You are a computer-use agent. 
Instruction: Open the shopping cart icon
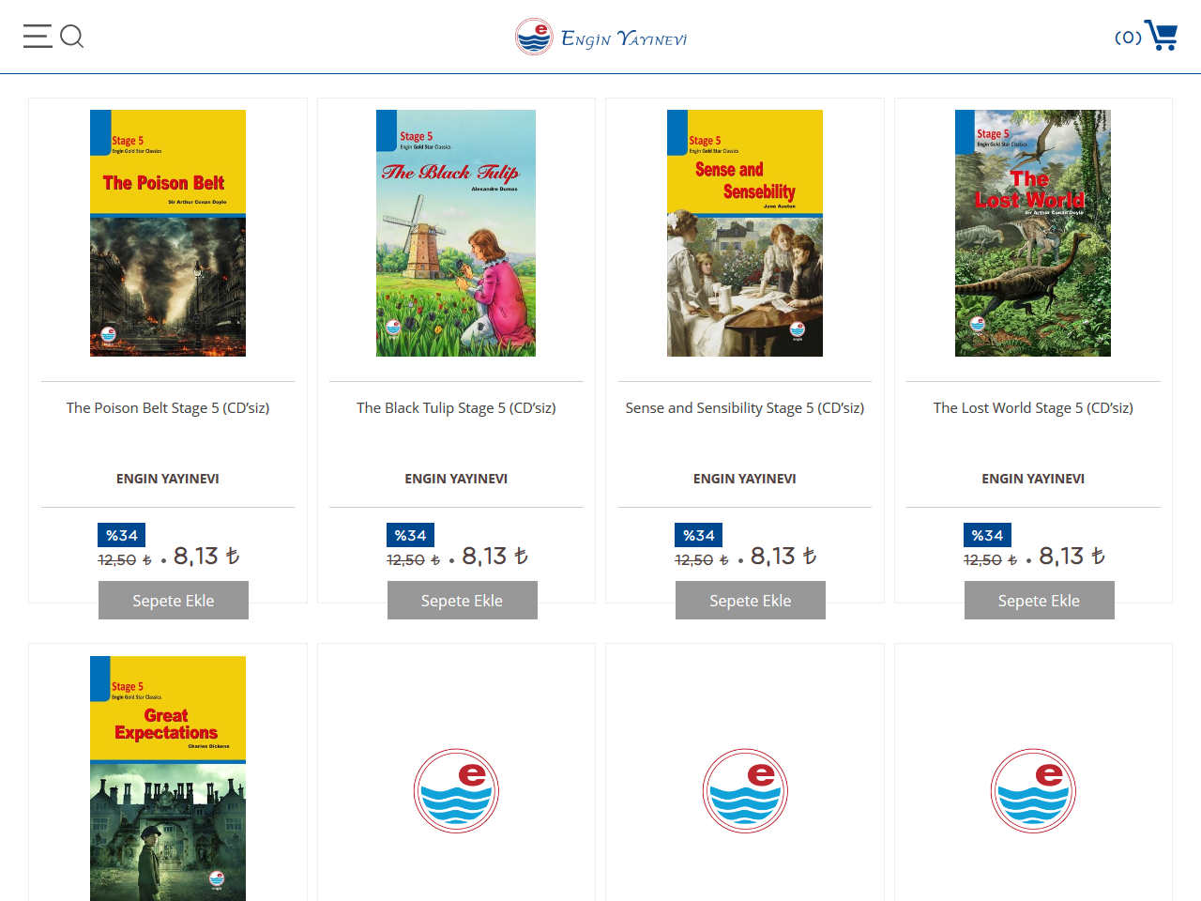(1162, 36)
